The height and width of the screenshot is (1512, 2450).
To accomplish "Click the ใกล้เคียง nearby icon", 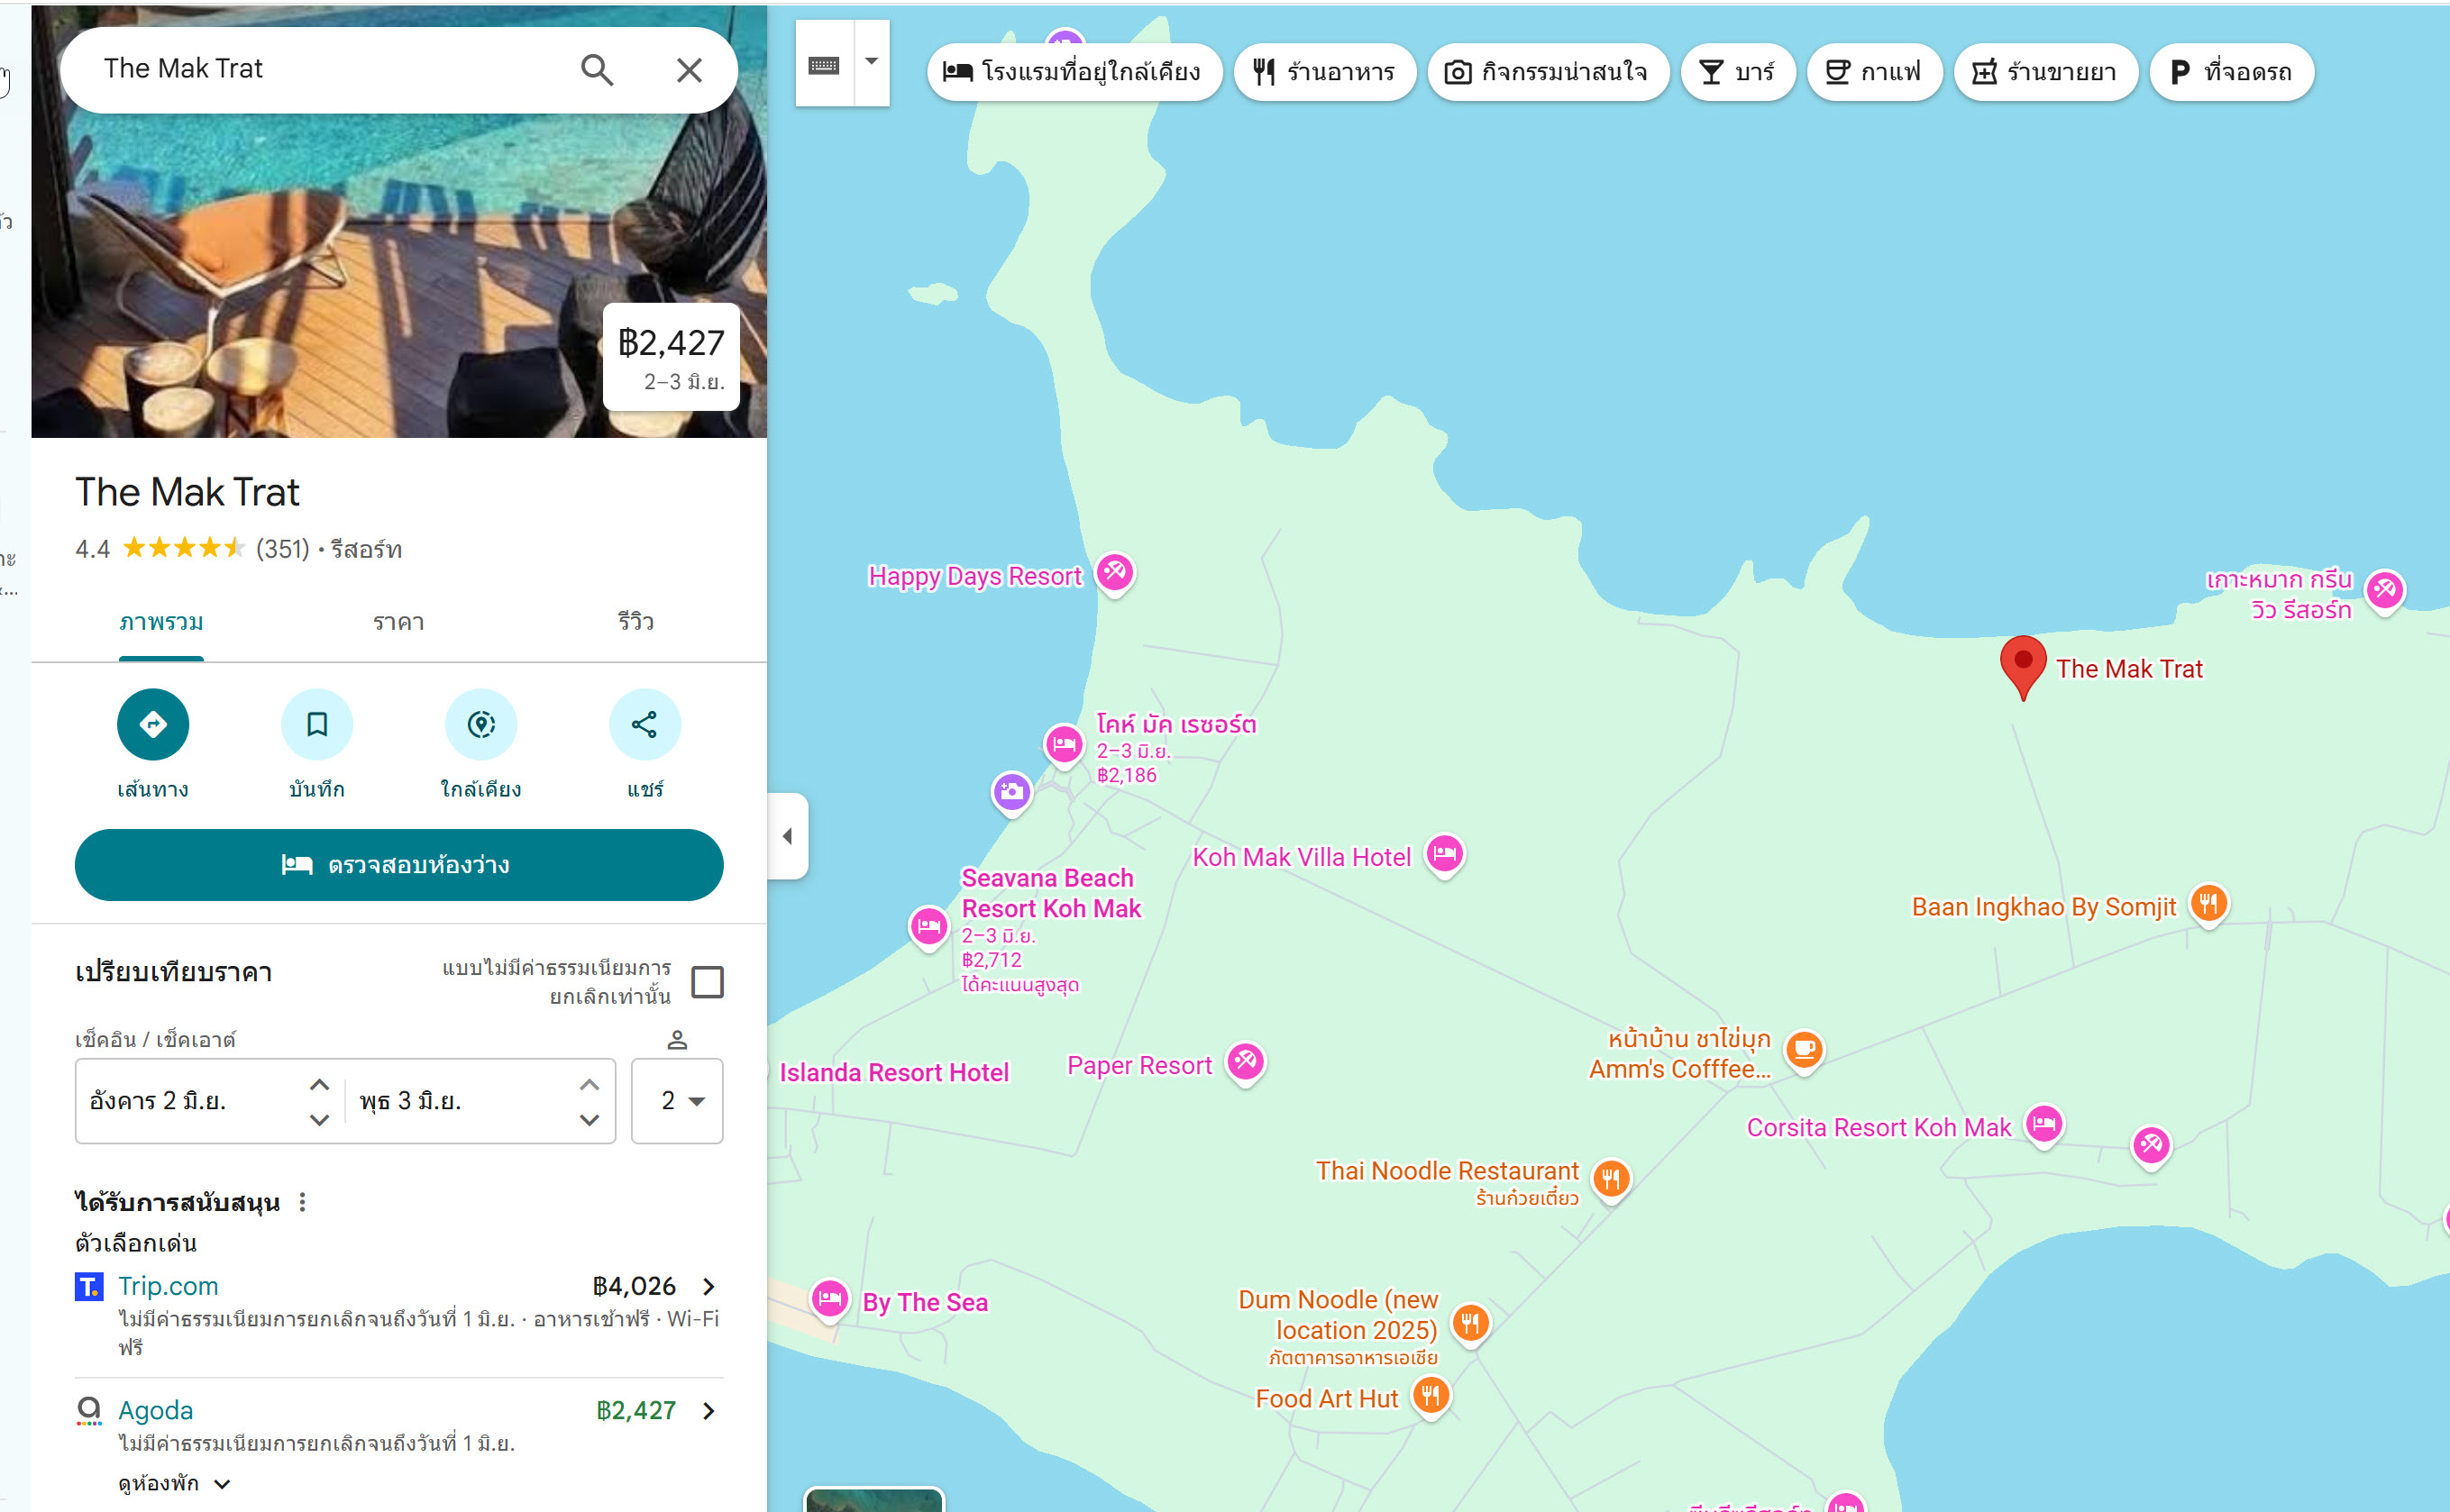I will (481, 725).
